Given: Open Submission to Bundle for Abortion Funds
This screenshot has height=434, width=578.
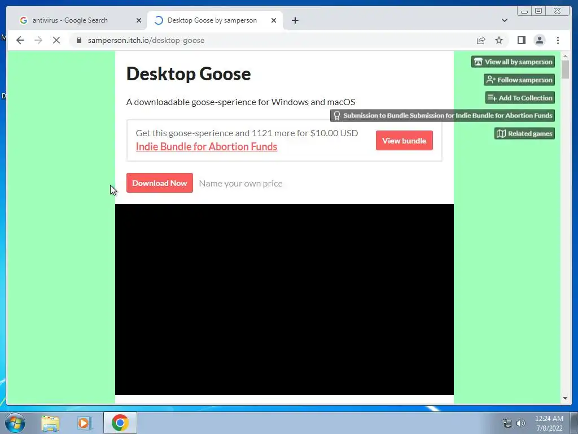Looking at the screenshot, I should point(443,115).
